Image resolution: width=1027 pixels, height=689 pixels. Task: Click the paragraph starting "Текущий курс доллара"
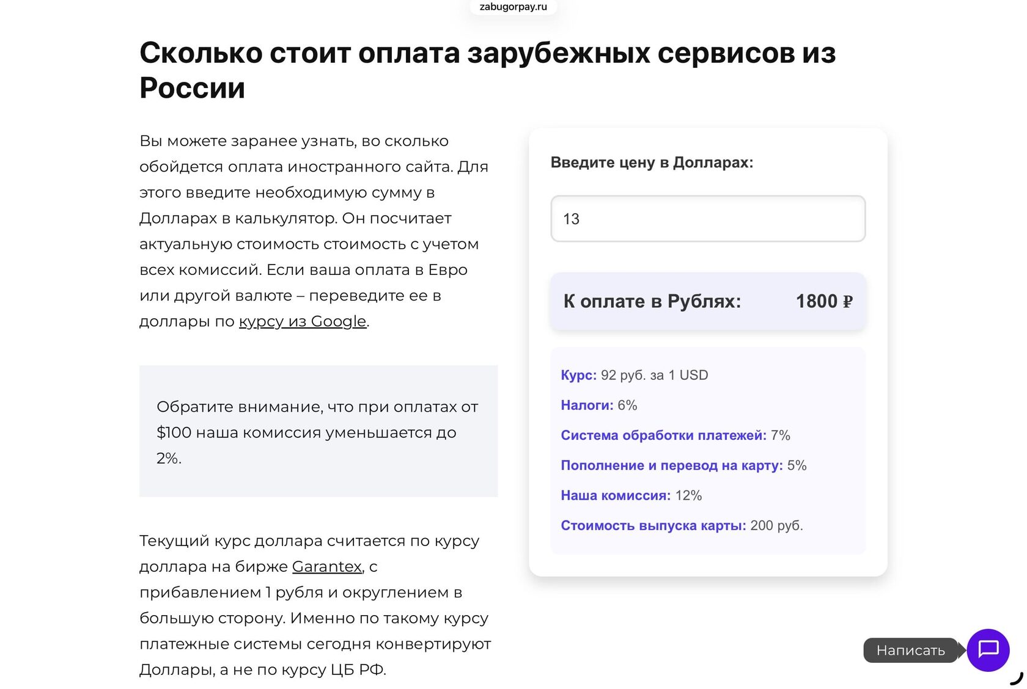pyautogui.click(x=315, y=605)
